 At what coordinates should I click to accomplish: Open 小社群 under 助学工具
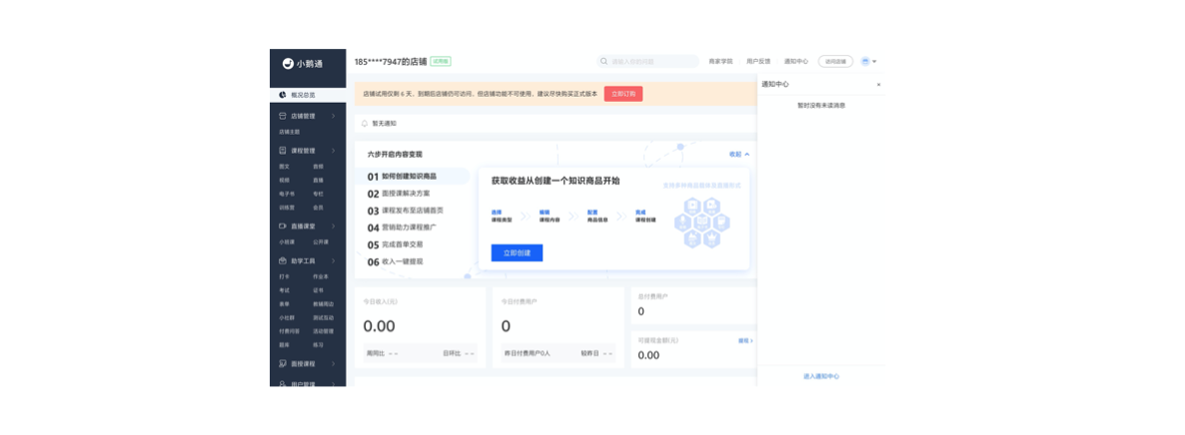click(287, 317)
